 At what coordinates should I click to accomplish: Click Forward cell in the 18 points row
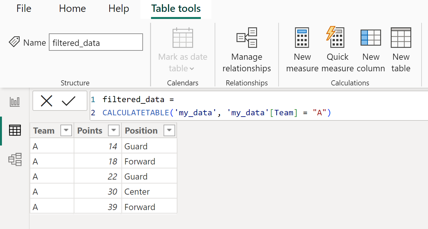pos(149,161)
